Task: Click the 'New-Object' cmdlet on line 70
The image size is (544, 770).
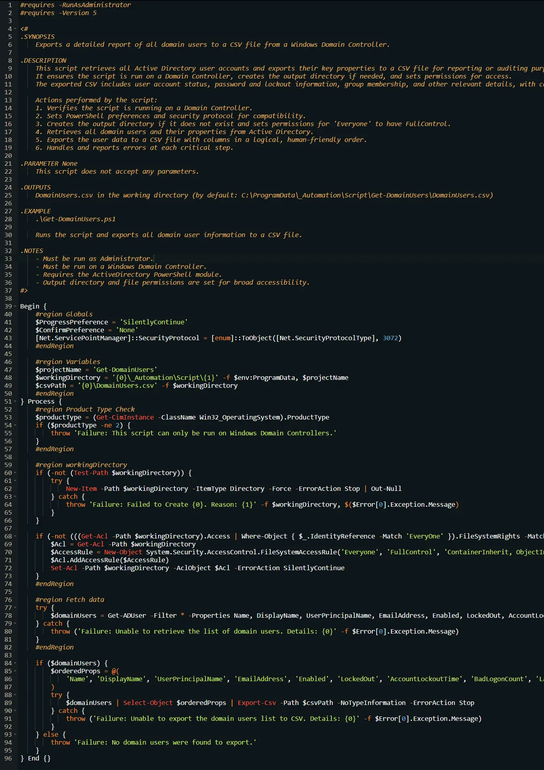Action: (x=123, y=552)
